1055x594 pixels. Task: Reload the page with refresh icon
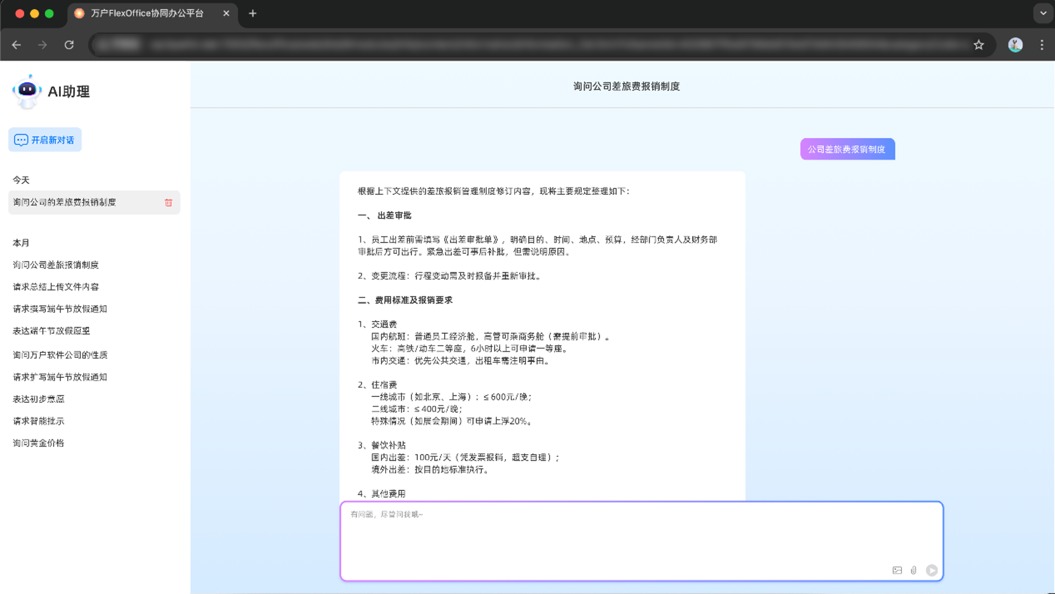[x=69, y=45]
